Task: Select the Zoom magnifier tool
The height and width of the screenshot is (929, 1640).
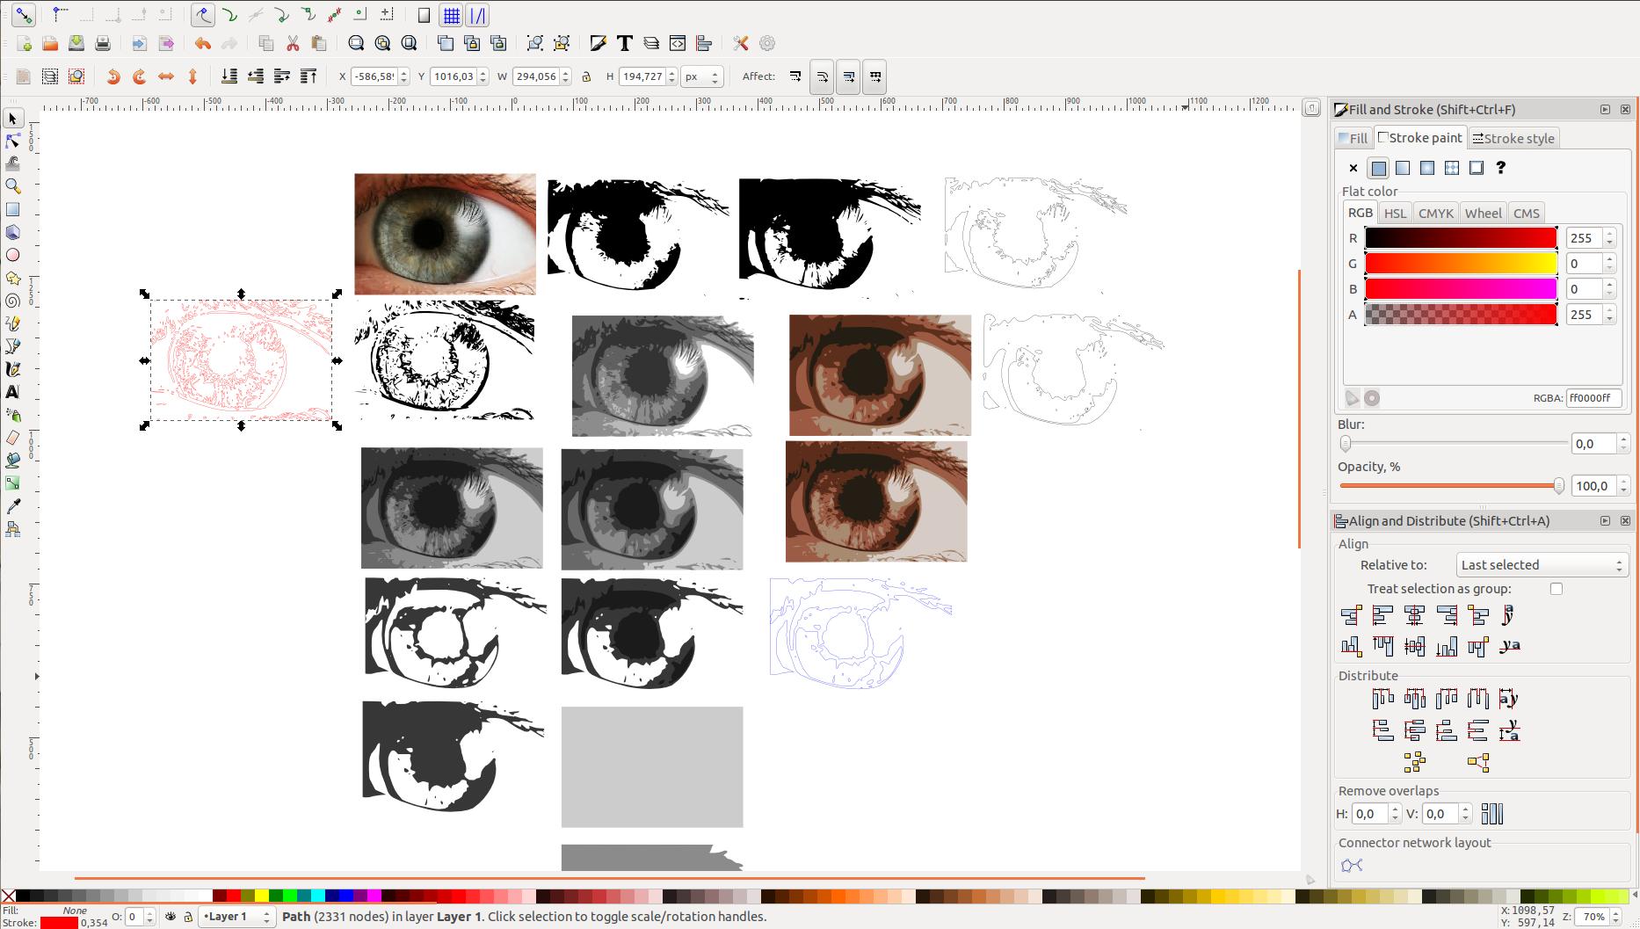Action: 12,186
